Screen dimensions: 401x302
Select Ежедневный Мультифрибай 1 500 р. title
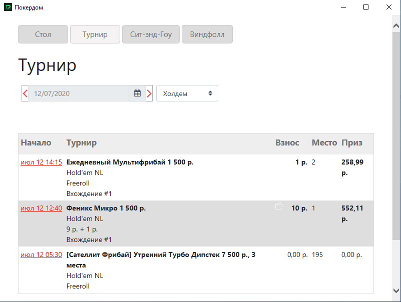point(130,162)
